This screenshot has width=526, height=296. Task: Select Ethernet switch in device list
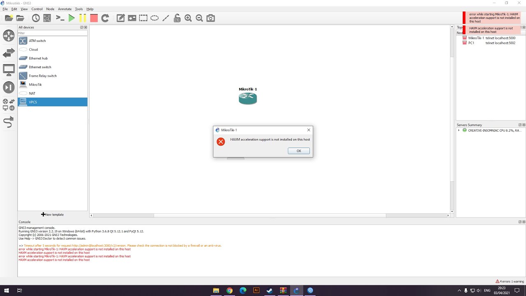click(x=53, y=67)
